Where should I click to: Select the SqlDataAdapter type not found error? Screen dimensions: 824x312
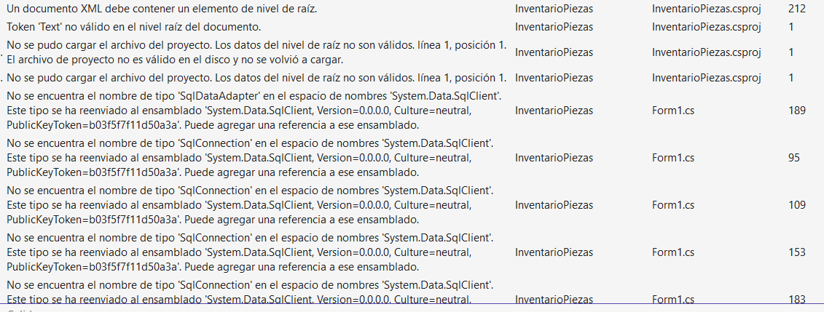251,111
